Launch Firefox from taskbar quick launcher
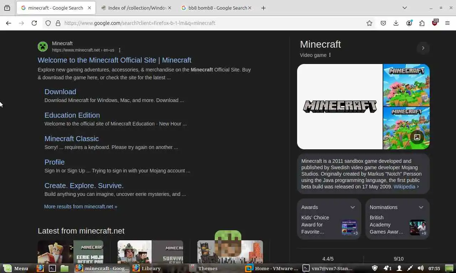 [x=40, y=268]
